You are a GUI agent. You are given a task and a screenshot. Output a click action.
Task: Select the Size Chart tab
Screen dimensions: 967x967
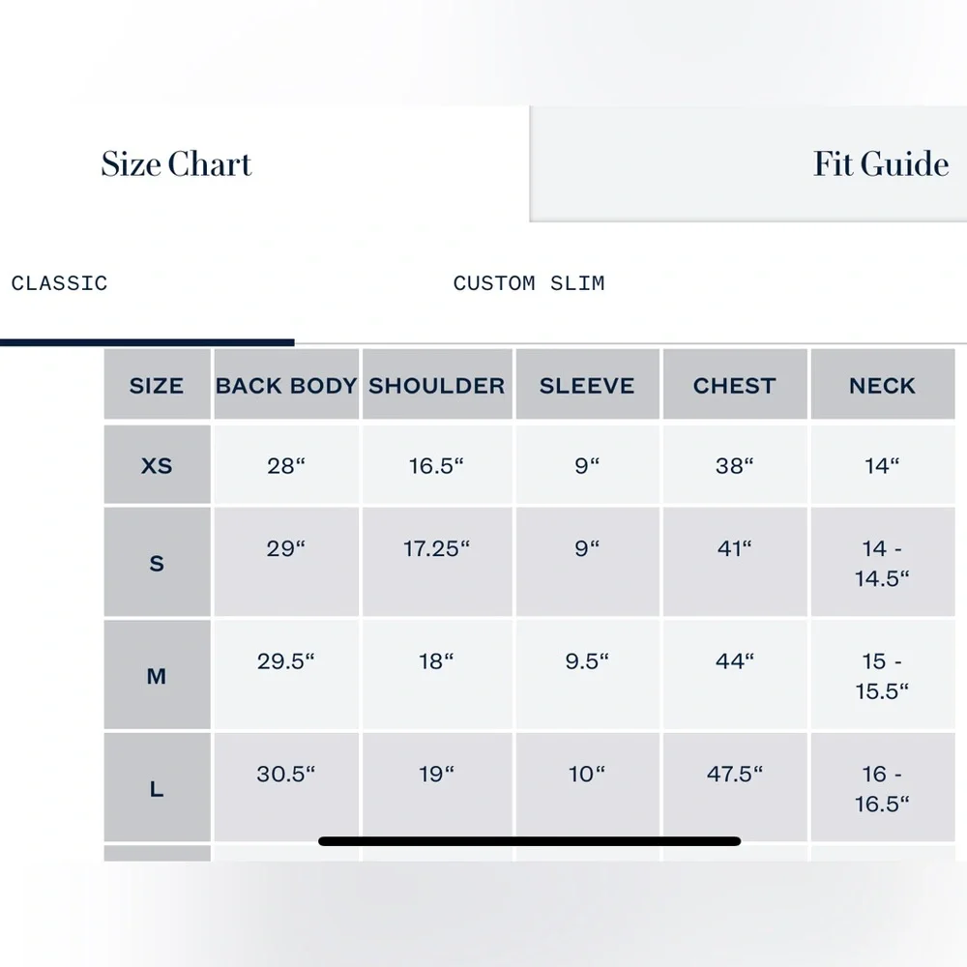click(177, 164)
